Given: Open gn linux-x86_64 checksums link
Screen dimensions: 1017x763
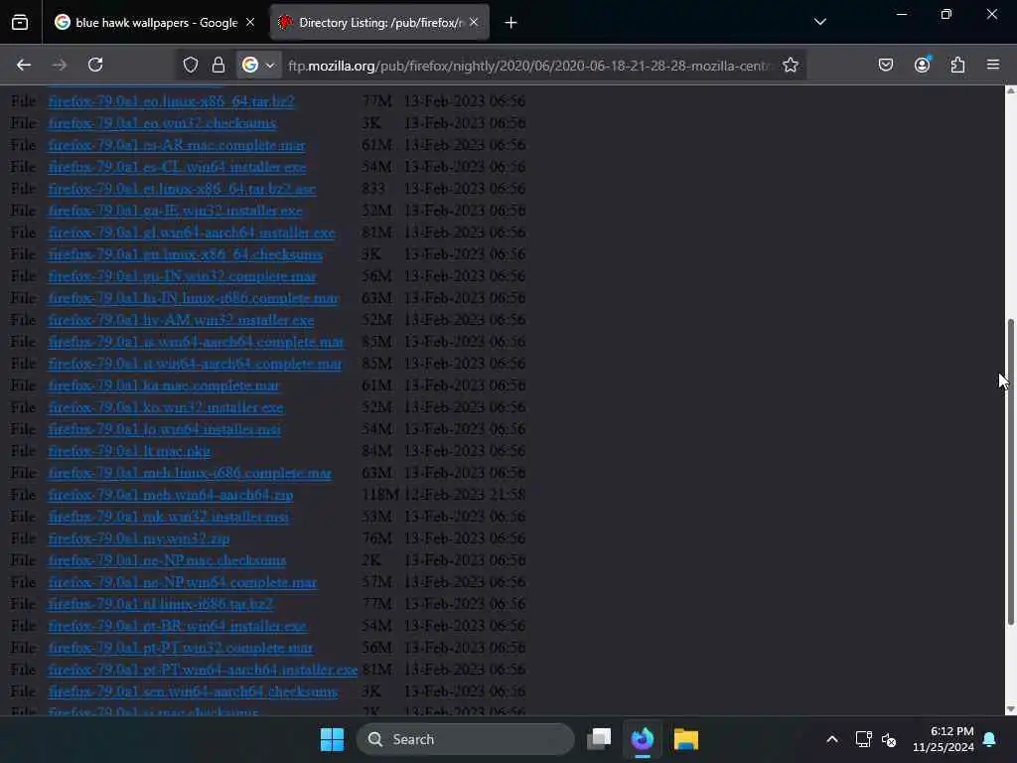Looking at the screenshot, I should coord(186,254).
